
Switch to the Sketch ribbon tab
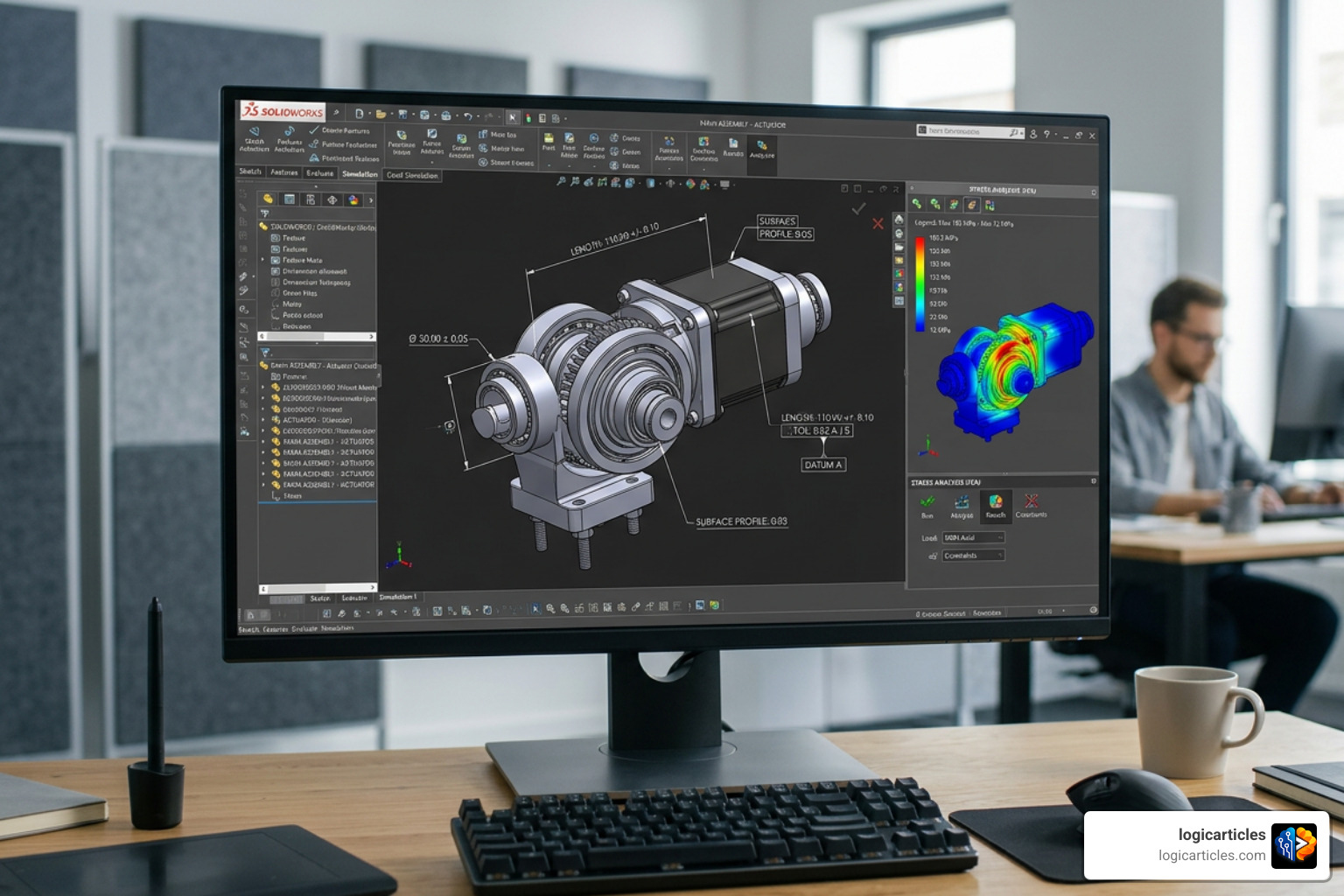(250, 171)
